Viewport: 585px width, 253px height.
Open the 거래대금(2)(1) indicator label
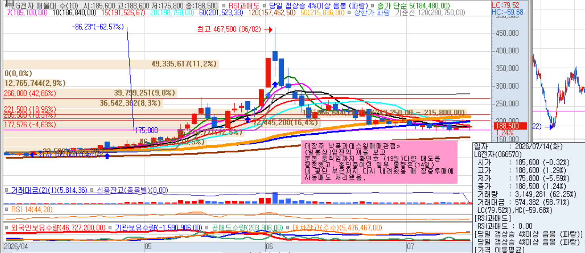tap(49, 190)
